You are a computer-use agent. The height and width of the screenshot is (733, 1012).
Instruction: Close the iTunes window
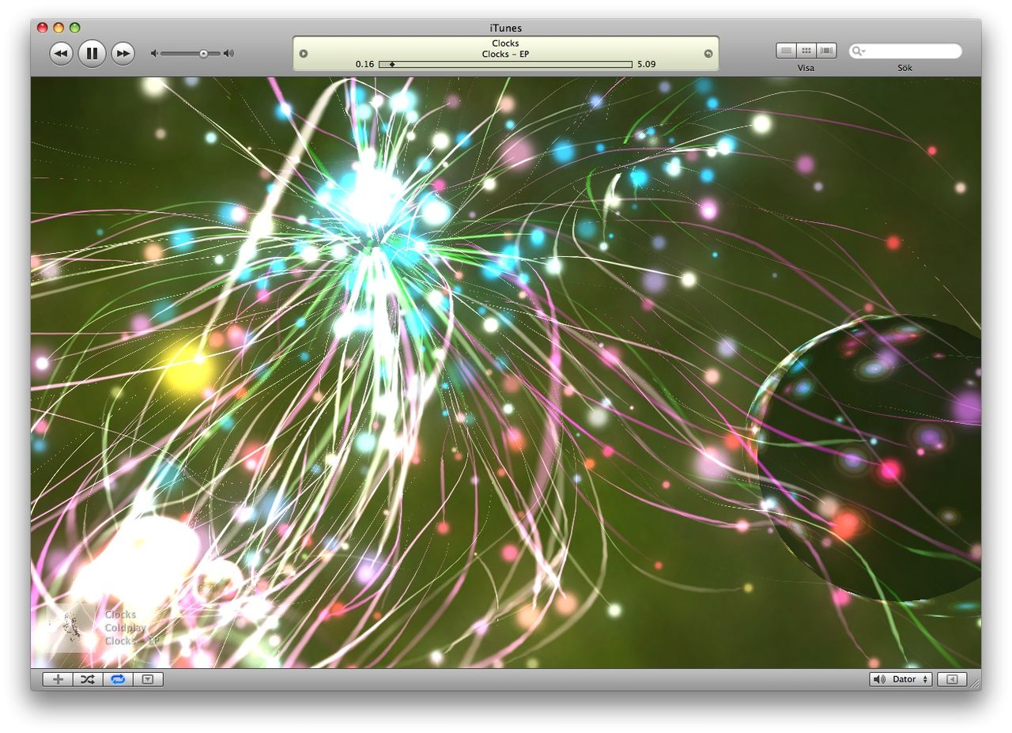tap(43, 28)
